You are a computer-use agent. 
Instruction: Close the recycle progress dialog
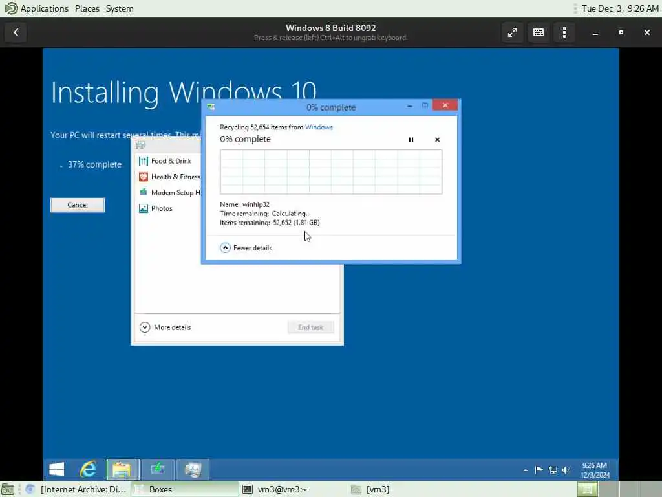tap(445, 105)
